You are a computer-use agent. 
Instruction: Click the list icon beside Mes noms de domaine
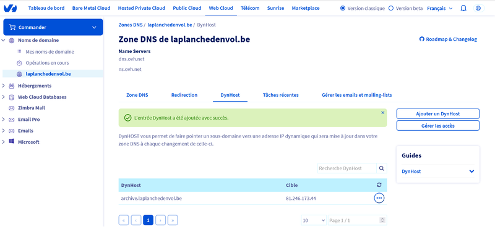(x=19, y=51)
